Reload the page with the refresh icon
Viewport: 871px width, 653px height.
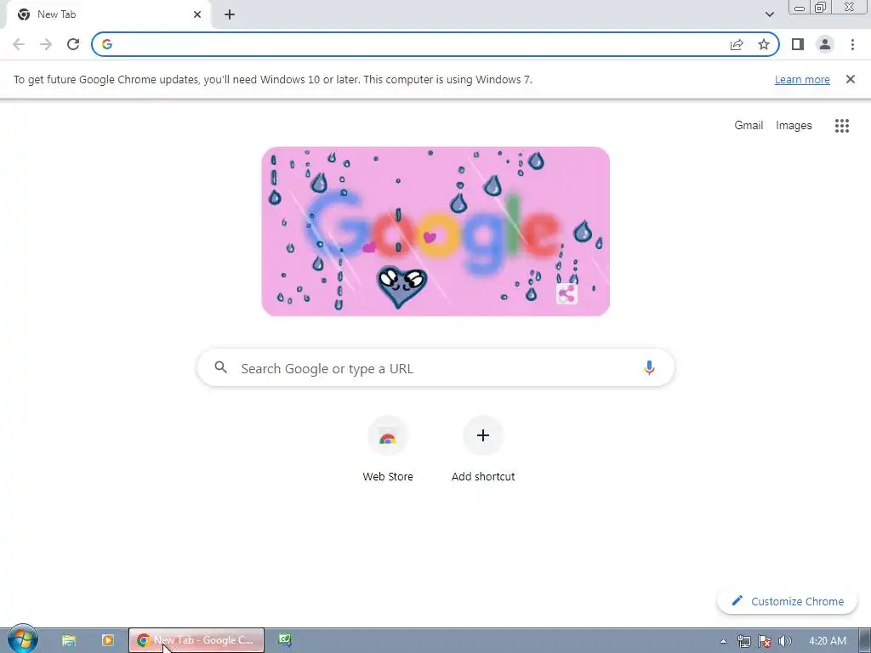click(x=73, y=44)
